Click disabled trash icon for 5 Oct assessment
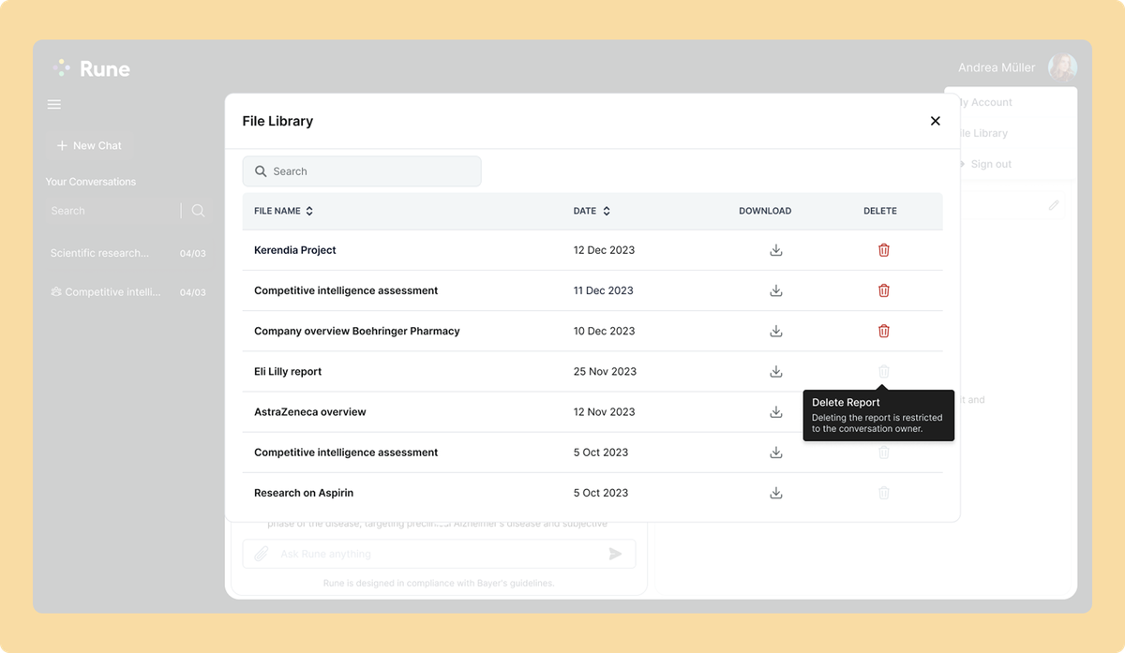The image size is (1125, 653). (883, 453)
